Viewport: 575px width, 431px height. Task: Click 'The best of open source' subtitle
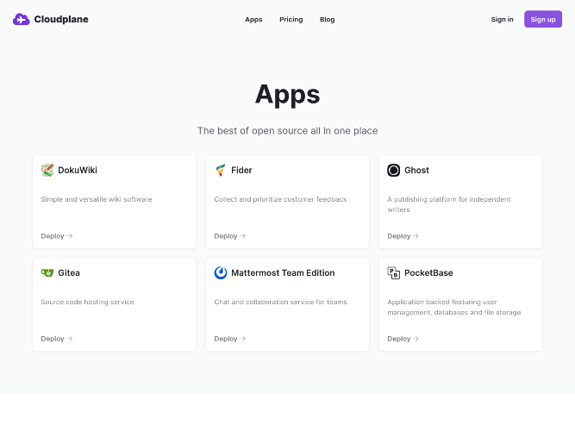click(288, 131)
